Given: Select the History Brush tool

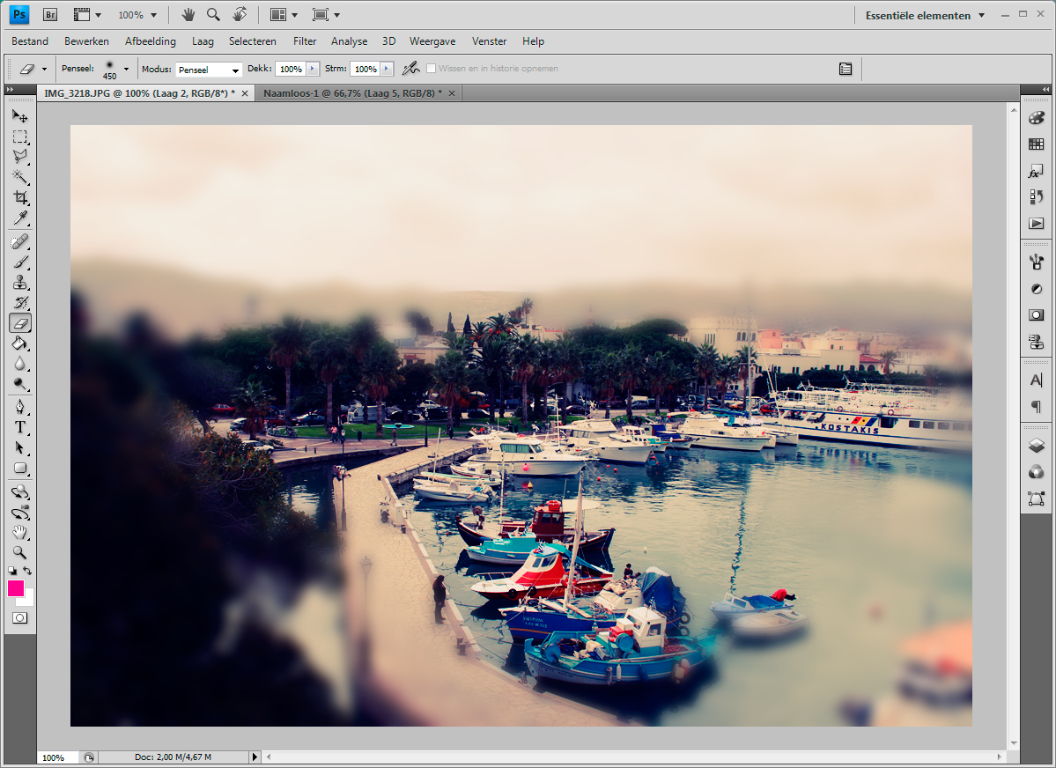Looking at the screenshot, I should click(20, 302).
